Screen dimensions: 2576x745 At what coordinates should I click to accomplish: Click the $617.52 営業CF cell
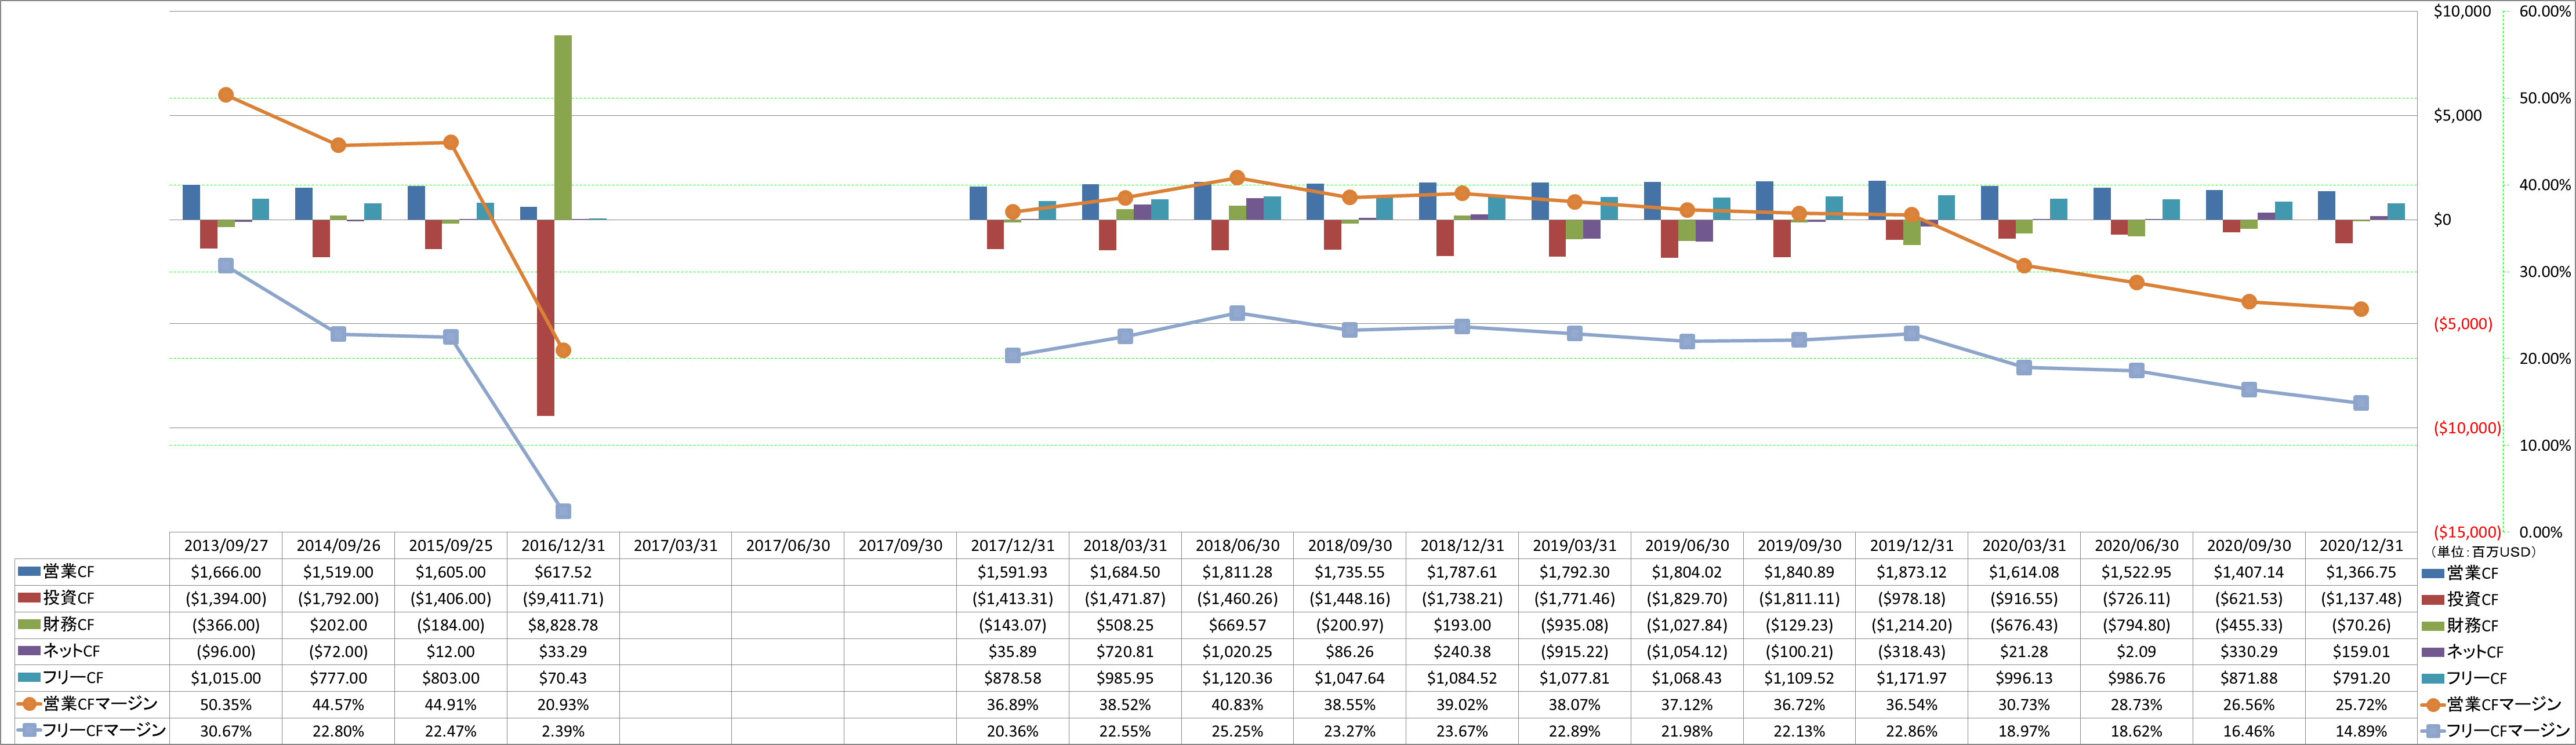(563, 572)
